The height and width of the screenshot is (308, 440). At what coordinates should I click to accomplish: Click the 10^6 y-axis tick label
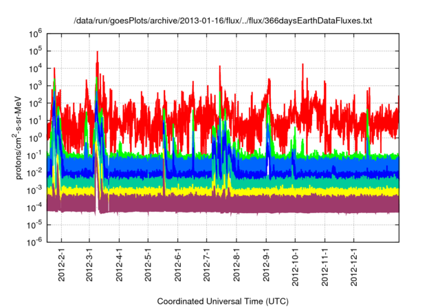[x=35, y=34]
